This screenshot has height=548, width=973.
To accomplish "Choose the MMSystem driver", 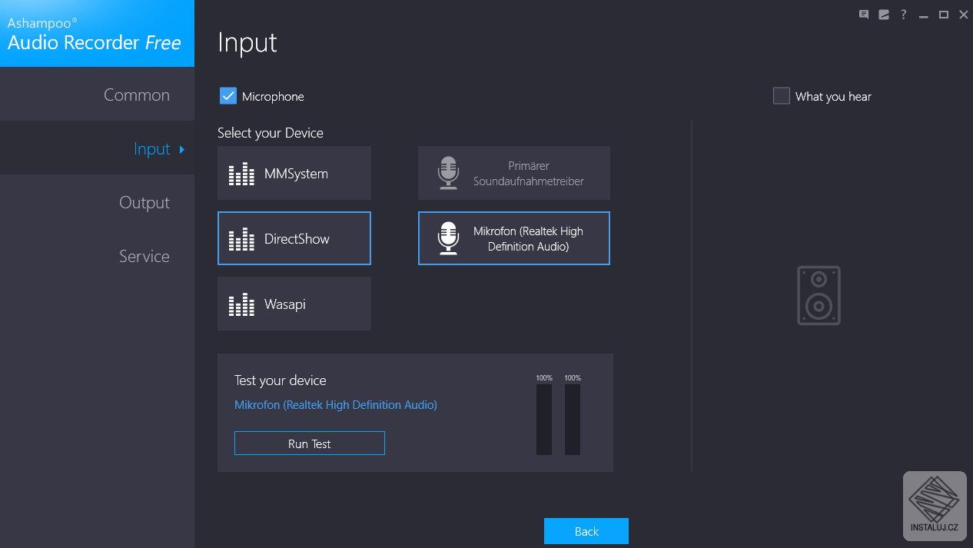I will point(294,173).
